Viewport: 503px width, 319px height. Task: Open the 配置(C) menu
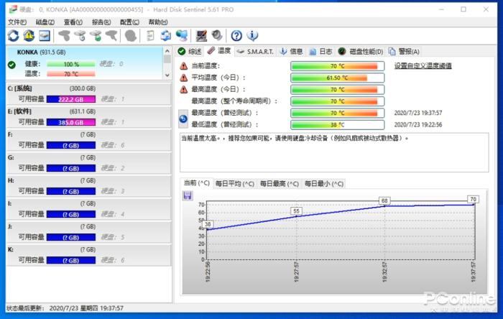pos(129,22)
